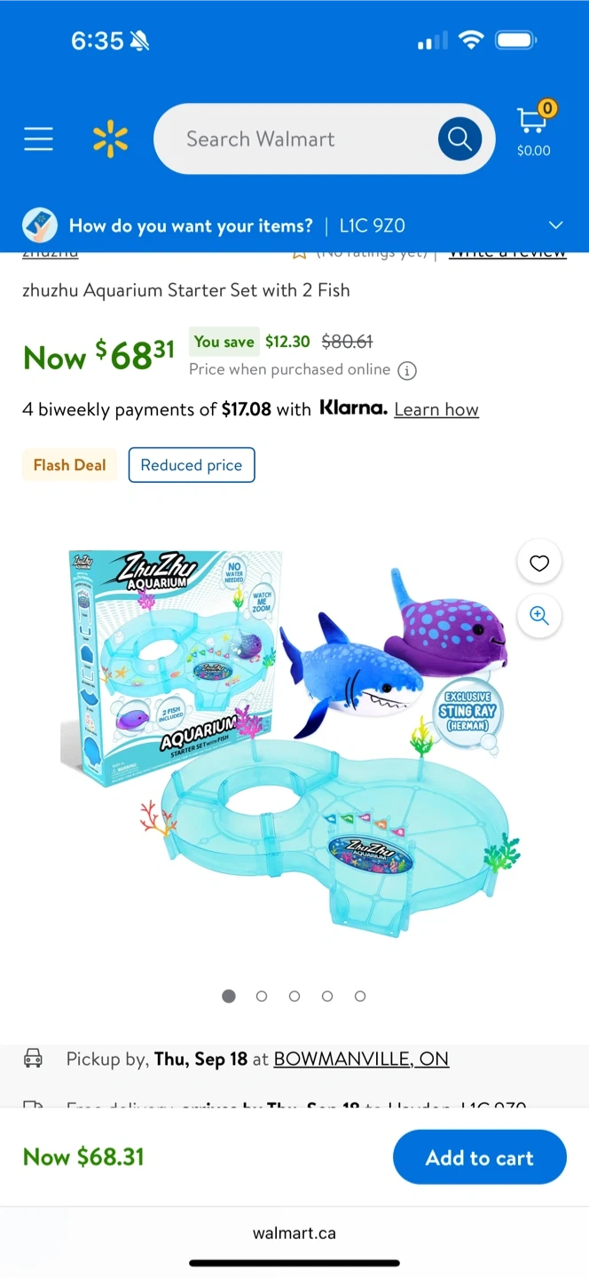The width and height of the screenshot is (589, 1278).
Task: Select the third image carousel dot
Action: click(x=294, y=996)
